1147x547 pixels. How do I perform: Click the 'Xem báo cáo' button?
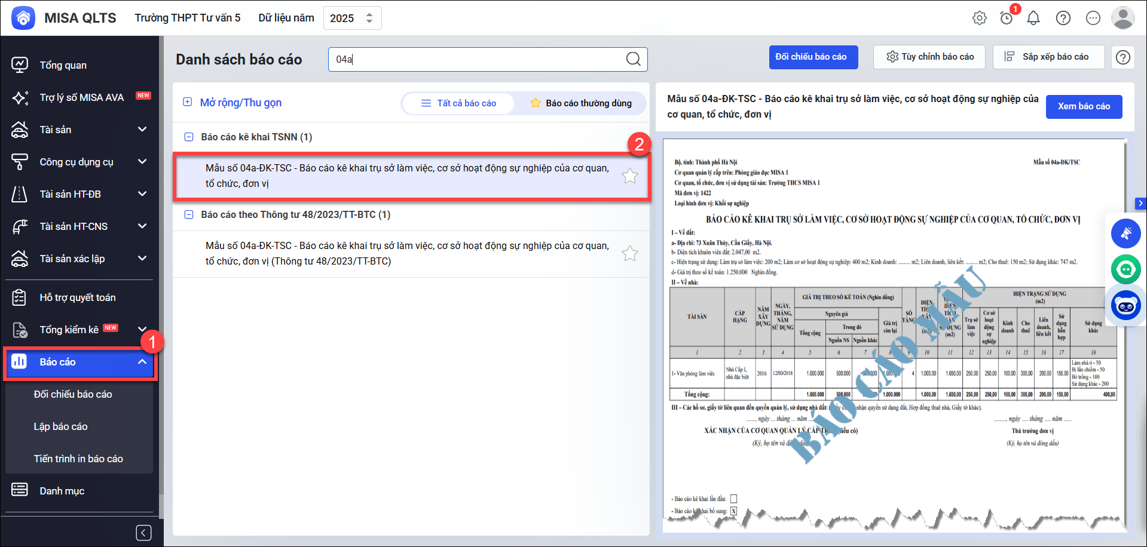pos(1083,106)
